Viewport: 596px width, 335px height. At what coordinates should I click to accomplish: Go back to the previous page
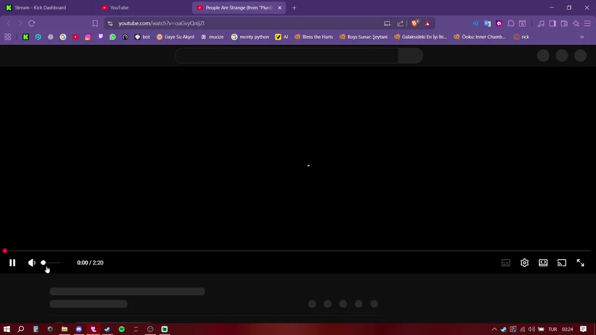(x=8, y=23)
